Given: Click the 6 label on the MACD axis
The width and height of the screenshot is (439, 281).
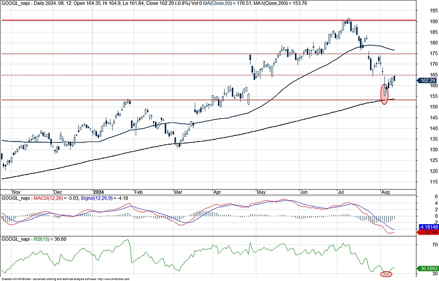Looking at the screenshot, I should coord(436,197).
